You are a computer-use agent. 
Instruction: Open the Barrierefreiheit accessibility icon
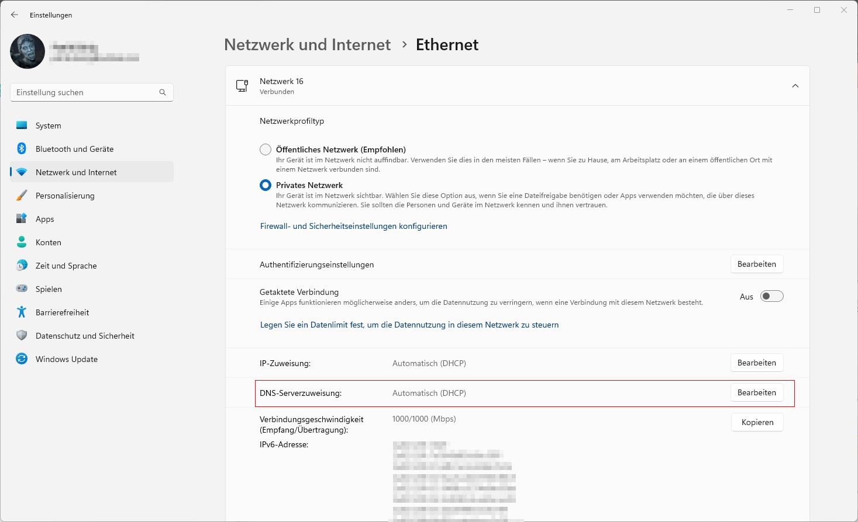22,312
